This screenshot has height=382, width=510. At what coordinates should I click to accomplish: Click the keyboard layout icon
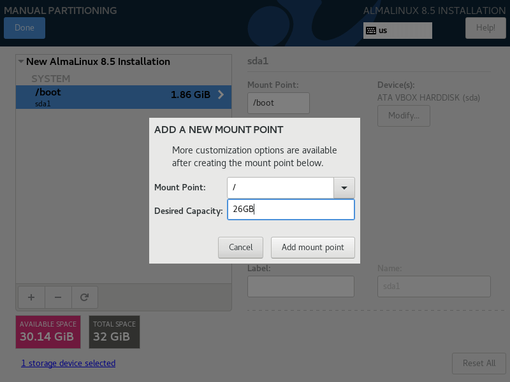[x=370, y=30]
